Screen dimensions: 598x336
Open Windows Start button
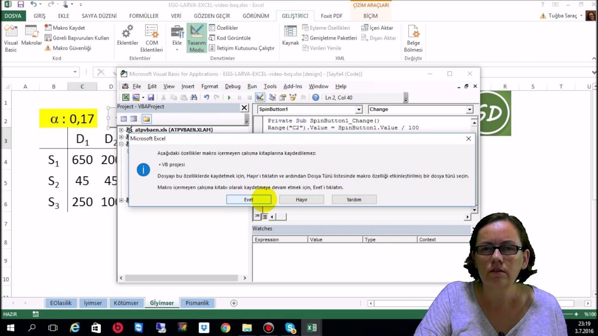coord(10,328)
